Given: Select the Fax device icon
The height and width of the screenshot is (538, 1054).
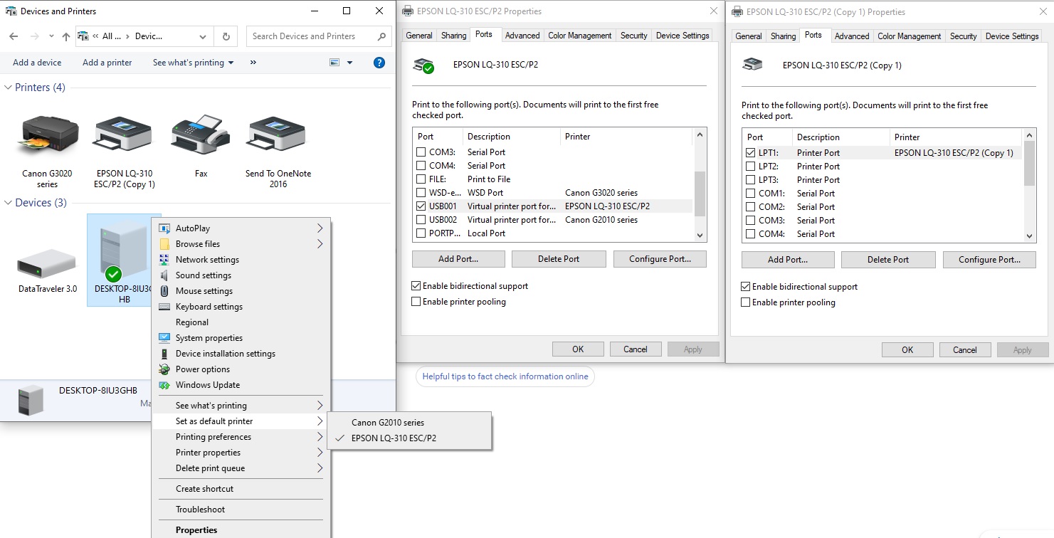Looking at the screenshot, I should click(x=201, y=134).
